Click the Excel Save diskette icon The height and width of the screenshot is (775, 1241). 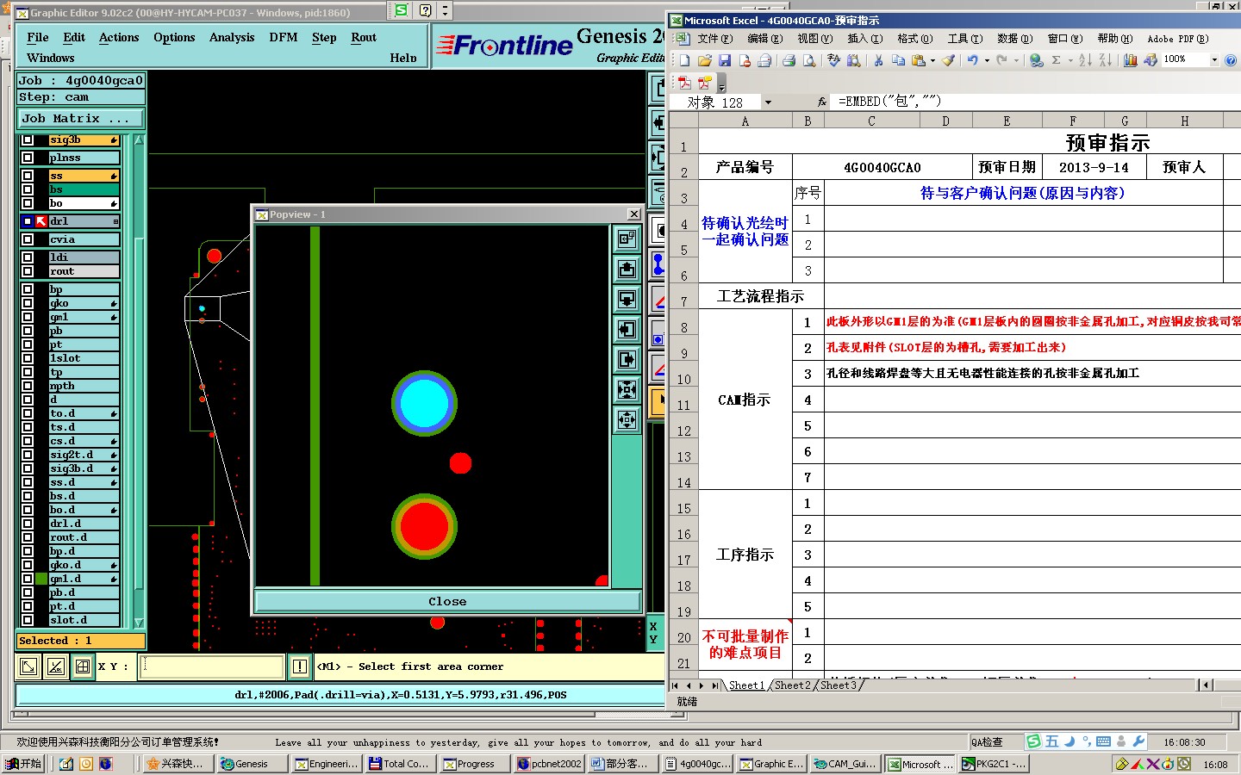click(724, 60)
